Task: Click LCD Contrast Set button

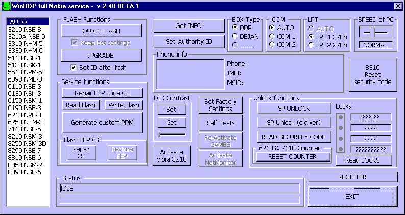Action: coord(171,109)
